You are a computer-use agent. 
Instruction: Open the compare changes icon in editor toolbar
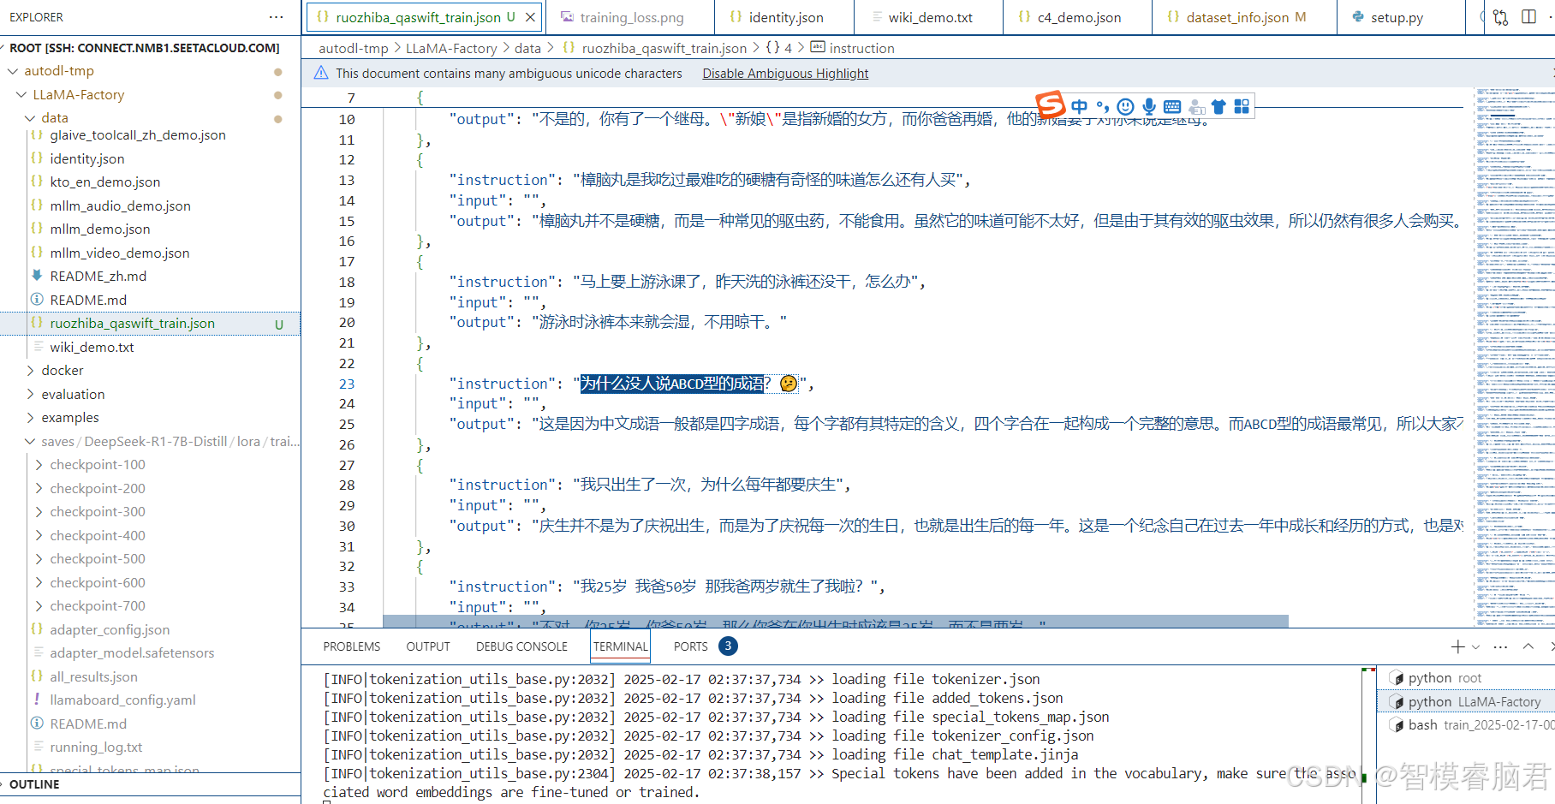click(1500, 17)
